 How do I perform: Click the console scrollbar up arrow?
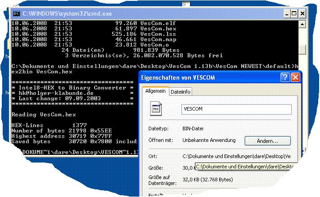(302, 25)
